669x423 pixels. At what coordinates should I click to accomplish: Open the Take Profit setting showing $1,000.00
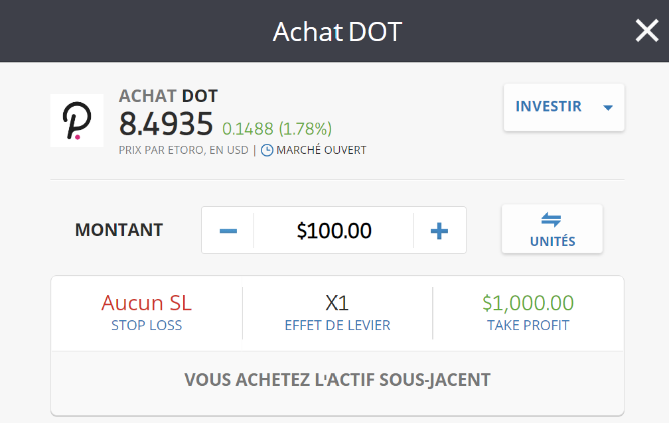tap(528, 312)
